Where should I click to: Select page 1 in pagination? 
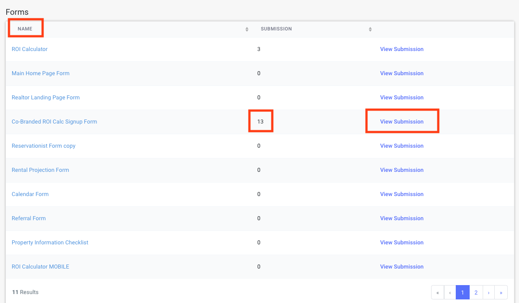click(462, 292)
